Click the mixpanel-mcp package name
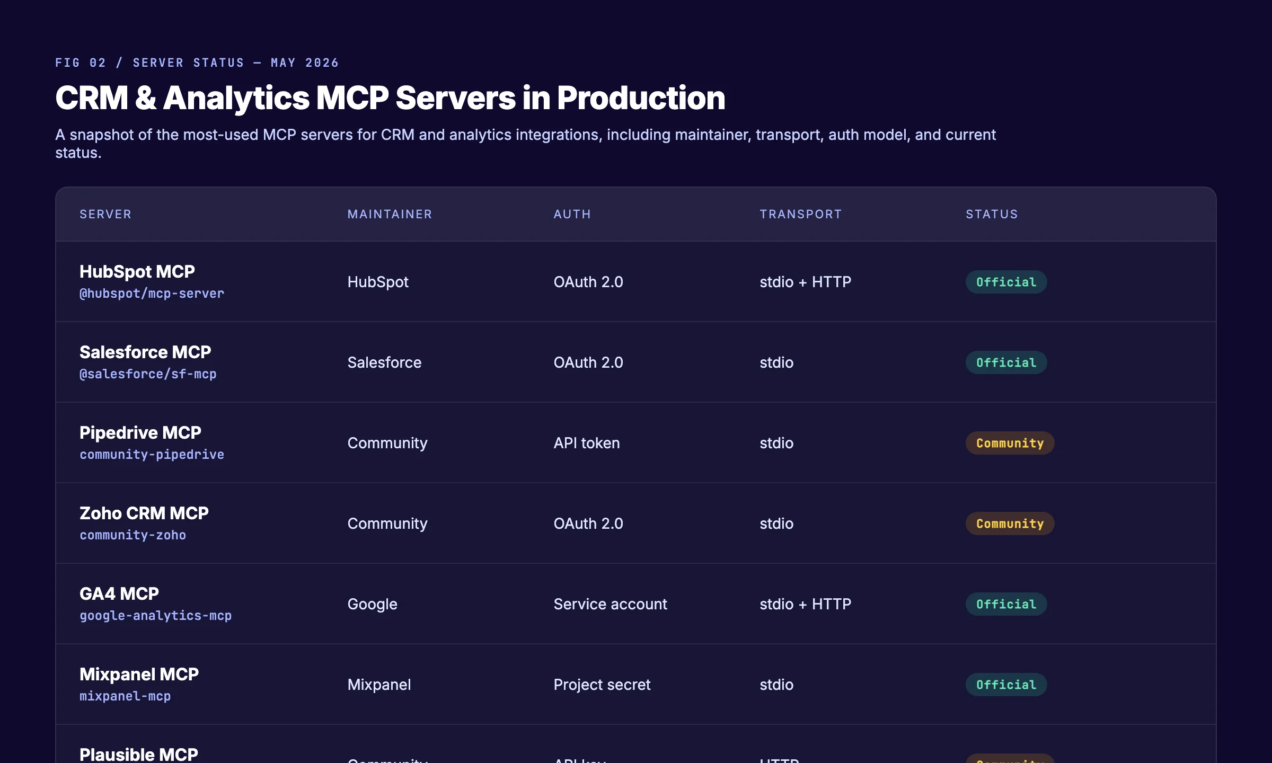The image size is (1272, 763). click(125, 696)
